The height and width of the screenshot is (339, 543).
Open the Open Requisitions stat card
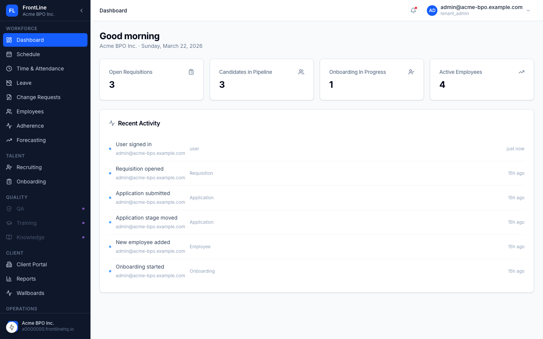coord(151,79)
